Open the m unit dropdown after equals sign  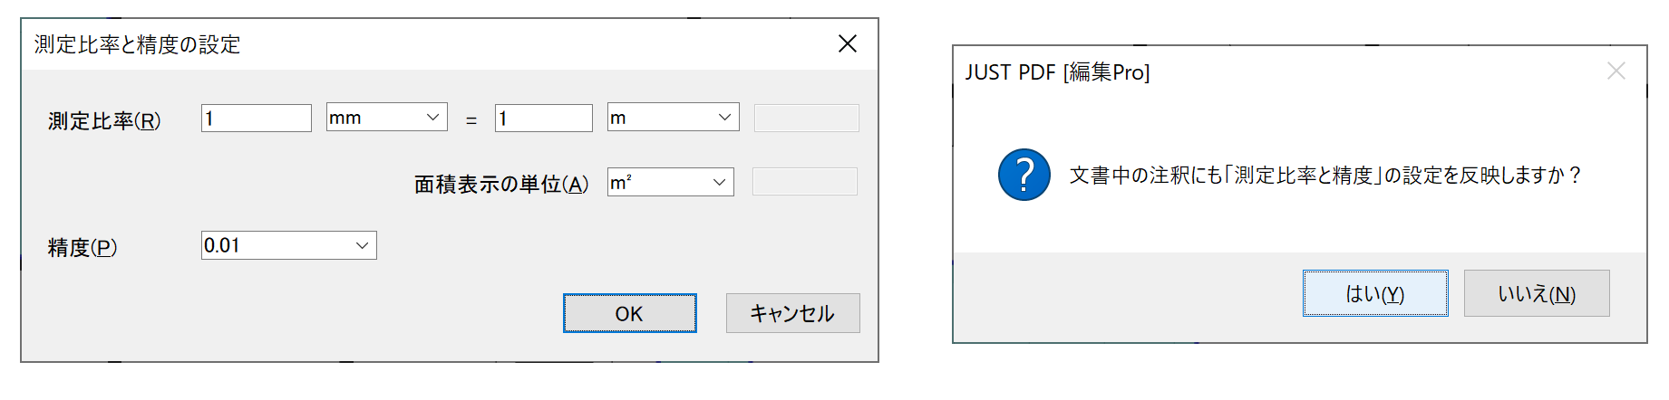tap(673, 118)
